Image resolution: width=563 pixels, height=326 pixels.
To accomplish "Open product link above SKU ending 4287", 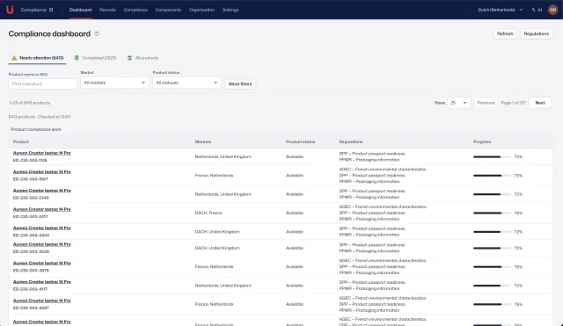I will 41,301.
